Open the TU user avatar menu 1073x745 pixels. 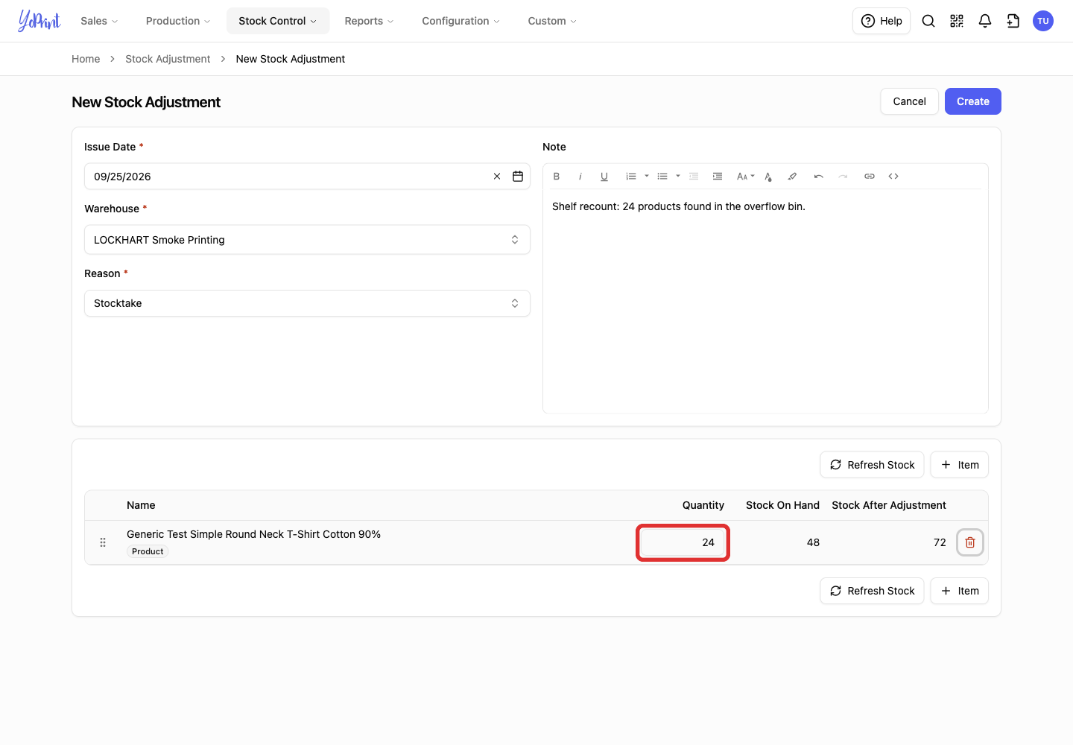pyautogui.click(x=1043, y=21)
